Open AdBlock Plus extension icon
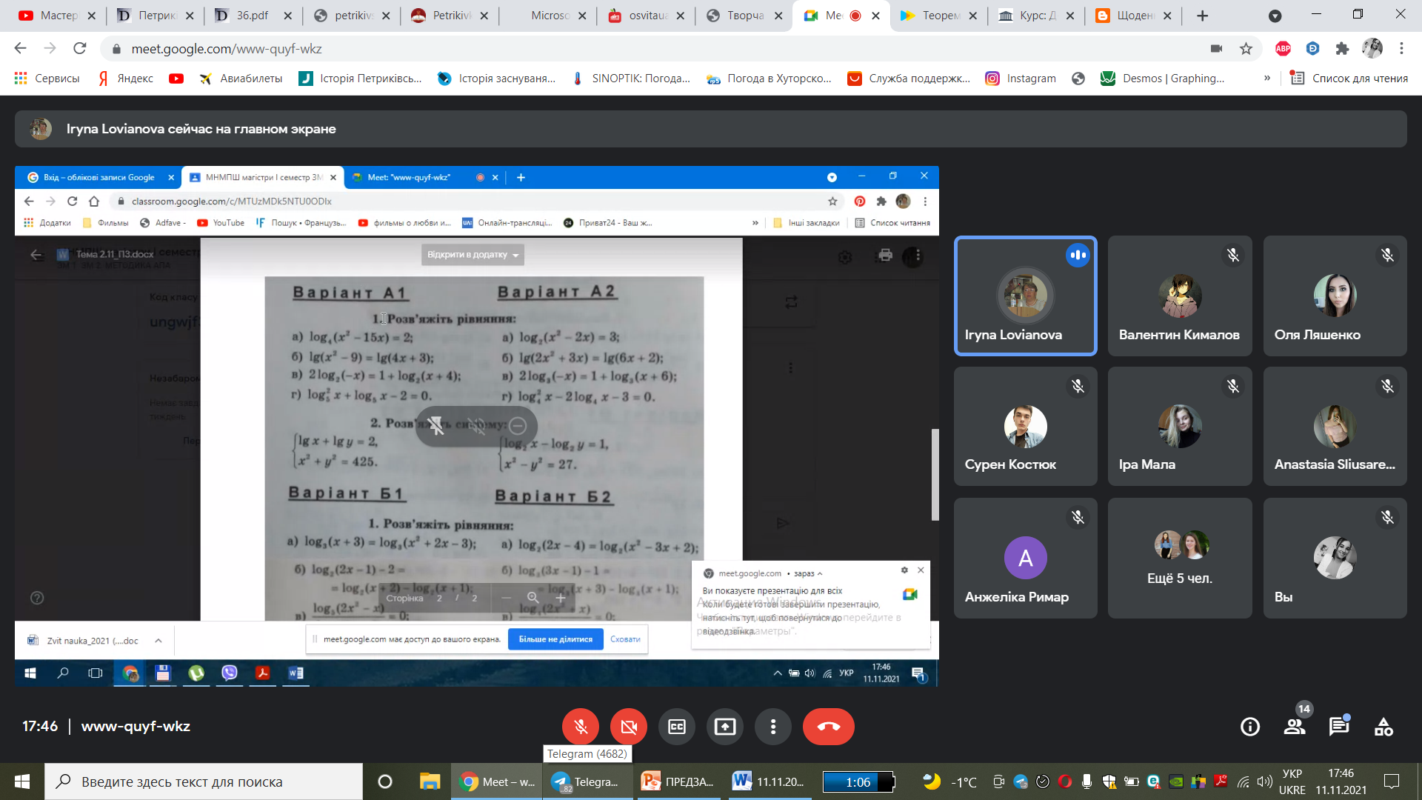This screenshot has height=800, width=1422. point(1284,49)
